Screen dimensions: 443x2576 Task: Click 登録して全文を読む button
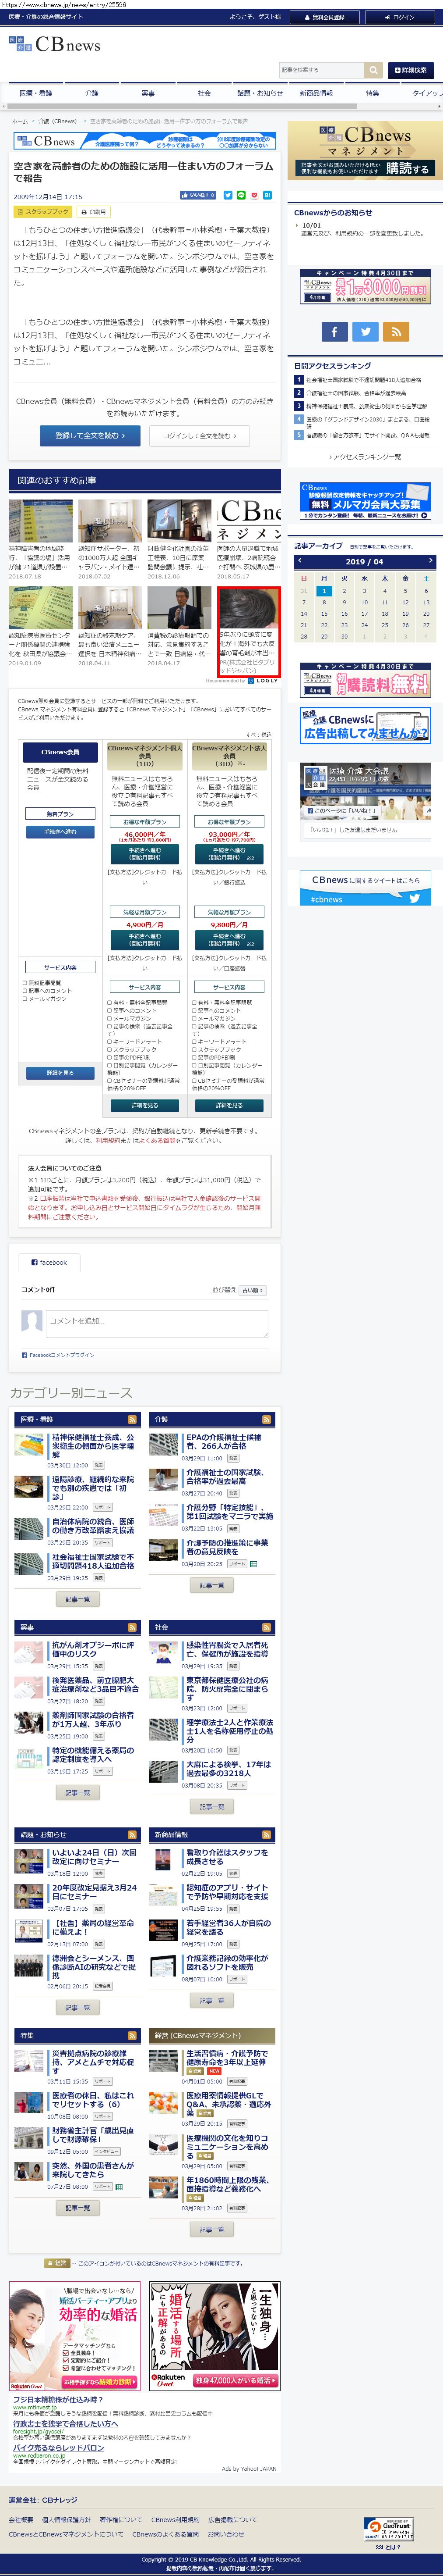(90, 435)
